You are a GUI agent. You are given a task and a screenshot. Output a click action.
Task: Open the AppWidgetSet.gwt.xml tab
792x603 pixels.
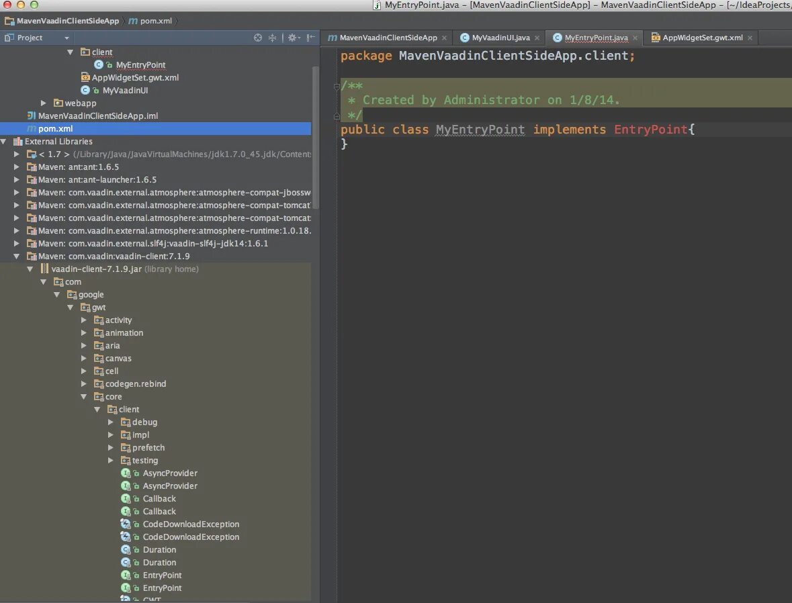(697, 38)
